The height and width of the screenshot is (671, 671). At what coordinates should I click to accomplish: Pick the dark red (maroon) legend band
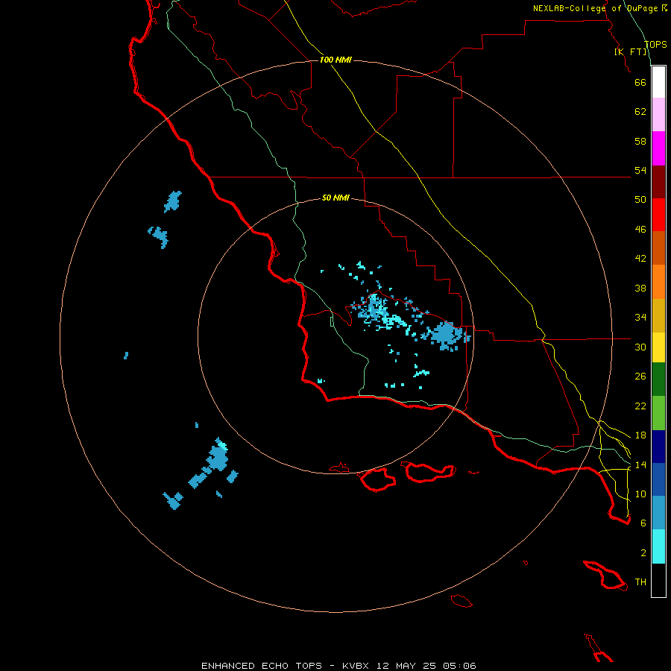(658, 181)
